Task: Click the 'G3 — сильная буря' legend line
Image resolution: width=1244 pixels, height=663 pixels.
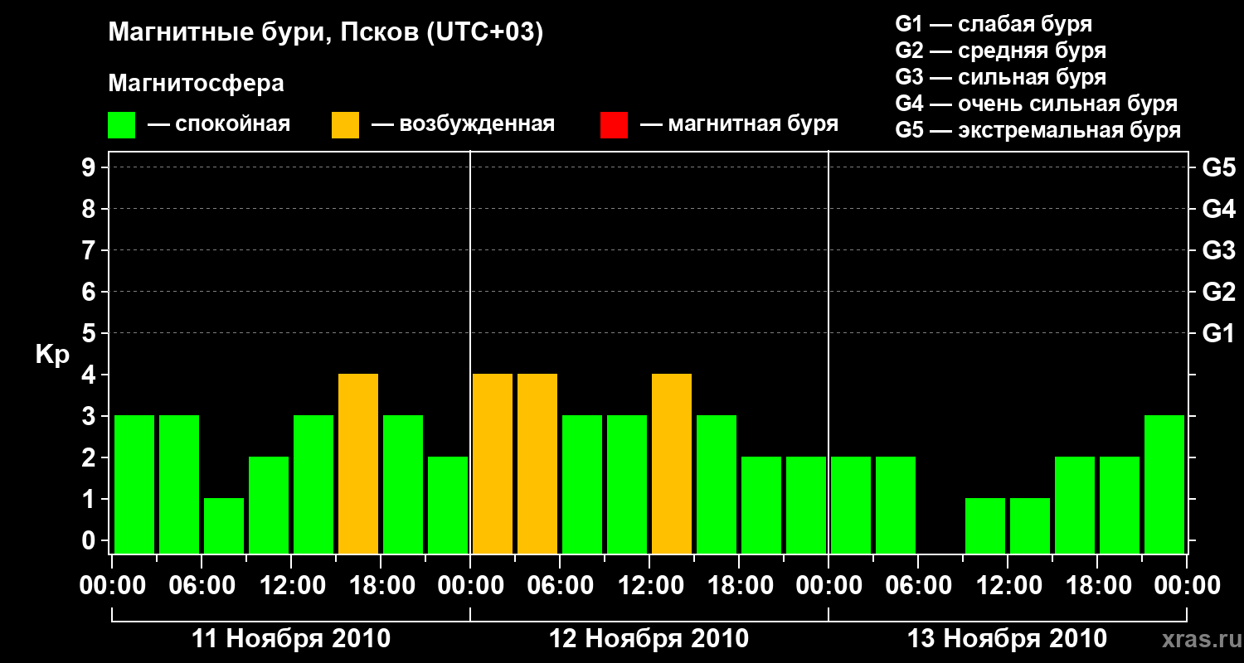Action: pyautogui.click(x=1001, y=77)
